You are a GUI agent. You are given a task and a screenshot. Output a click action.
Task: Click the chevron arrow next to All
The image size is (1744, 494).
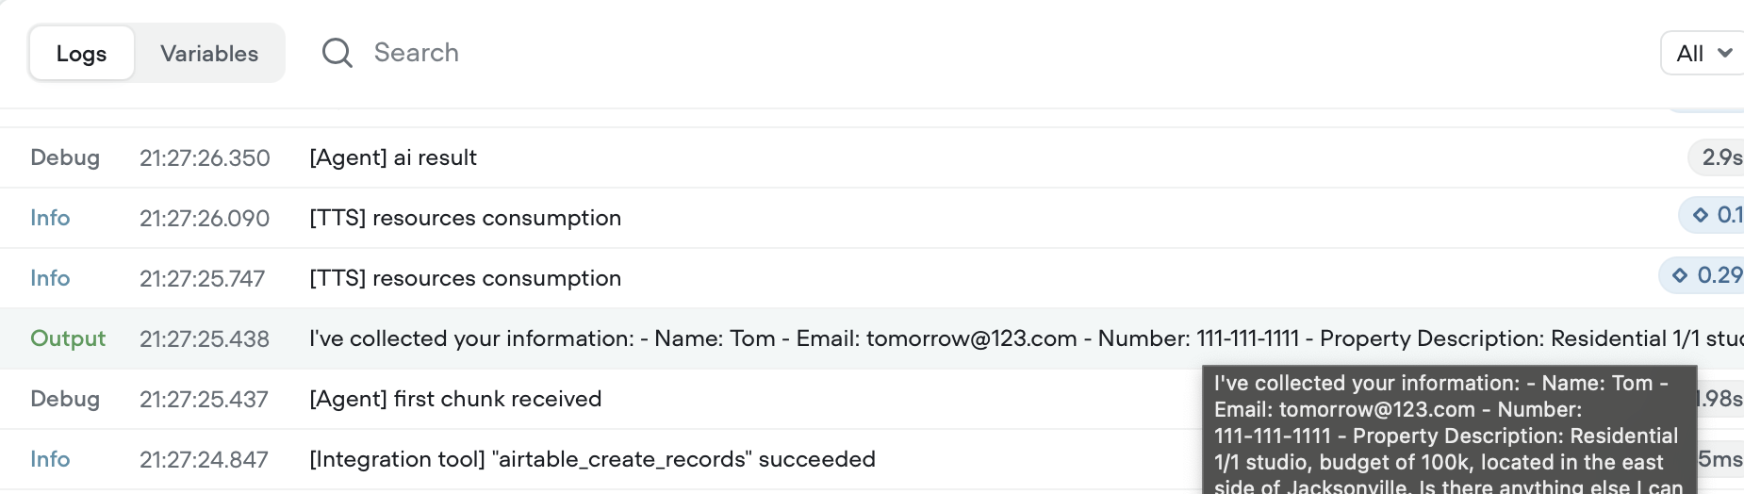[1725, 53]
